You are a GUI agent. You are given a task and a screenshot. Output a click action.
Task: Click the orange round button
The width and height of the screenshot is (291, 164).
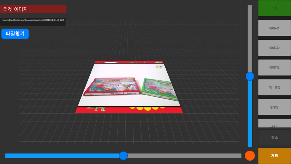coord(250,156)
